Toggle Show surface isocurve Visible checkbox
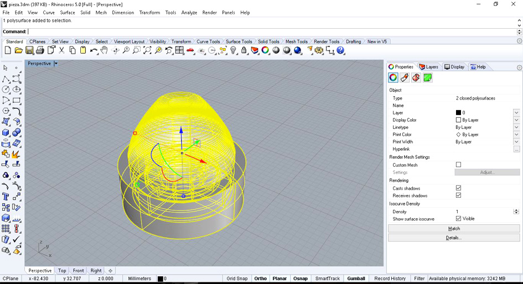This screenshot has width=523, height=284. pos(458,218)
